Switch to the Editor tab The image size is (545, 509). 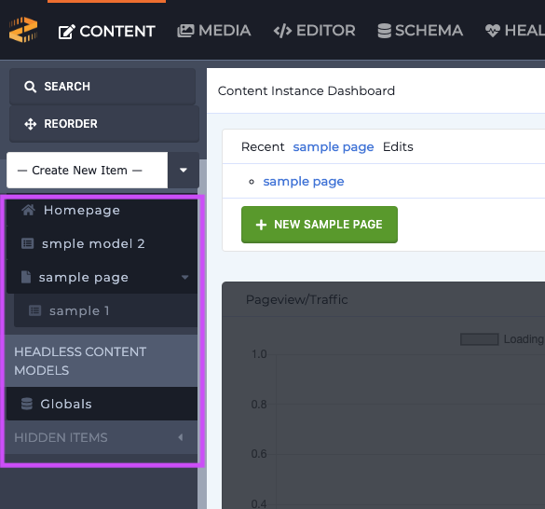pos(315,31)
